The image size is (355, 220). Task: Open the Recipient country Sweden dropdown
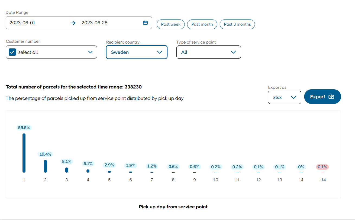[137, 52]
